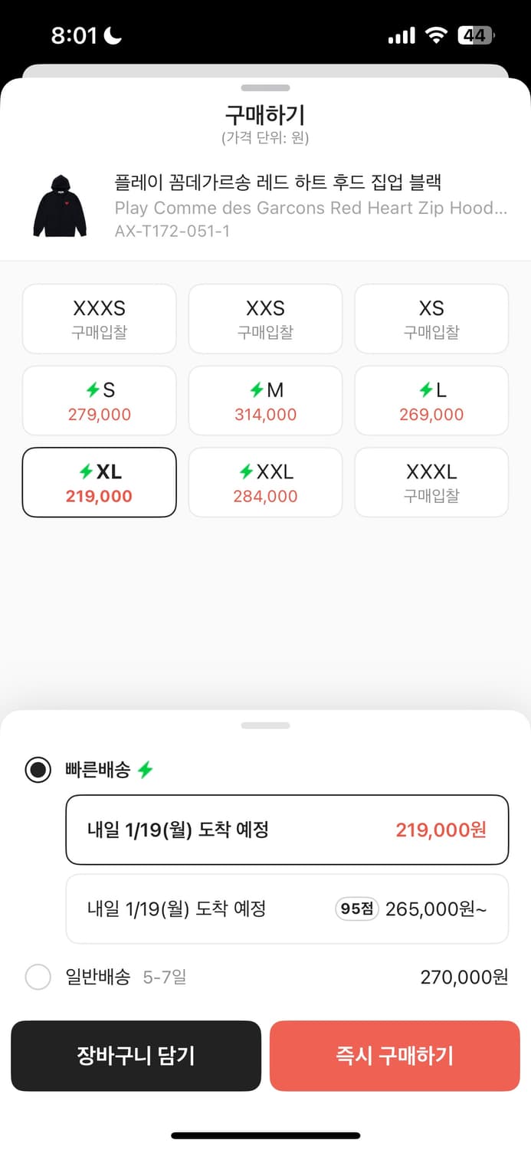Switch to the XXXL size option
This screenshot has width=531, height=1150.
[431, 482]
